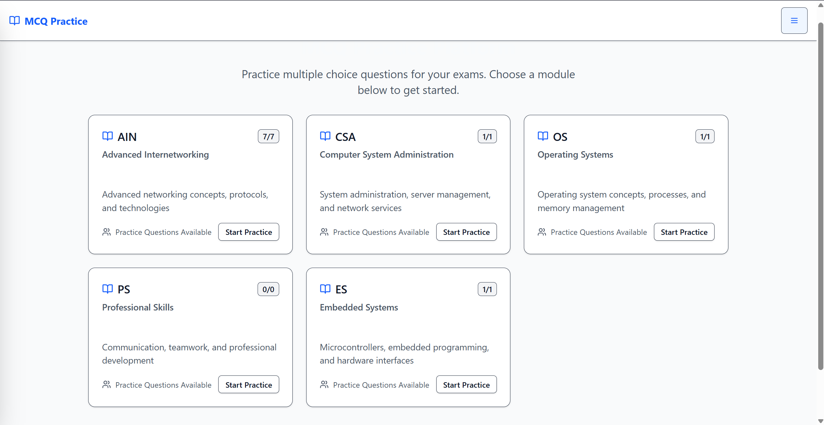Click the book icon beside AIN

tap(107, 136)
